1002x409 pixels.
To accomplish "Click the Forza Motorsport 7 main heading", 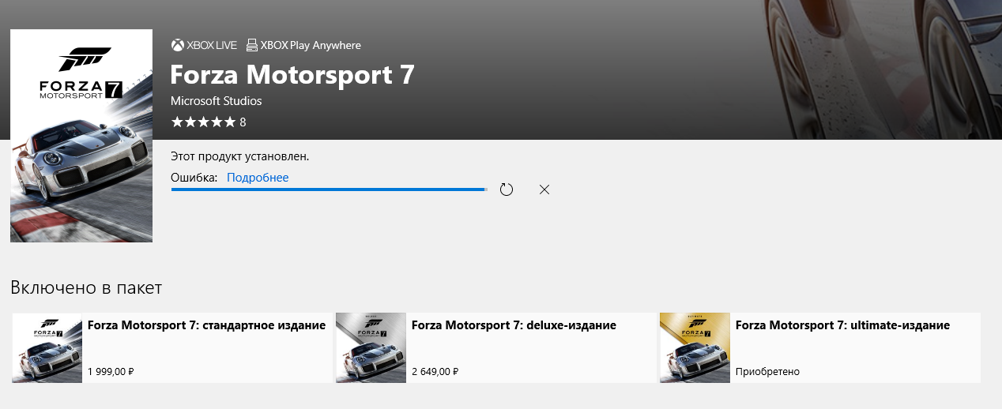I will [292, 74].
